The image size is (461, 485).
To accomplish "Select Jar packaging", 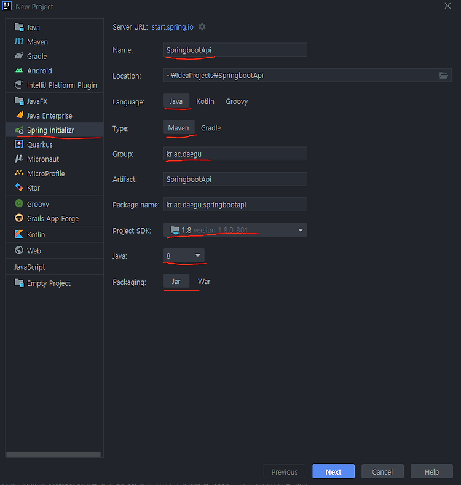I will (x=176, y=282).
